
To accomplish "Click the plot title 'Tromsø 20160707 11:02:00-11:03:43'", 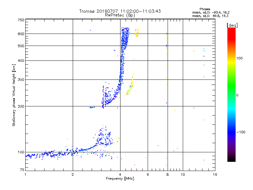I will [x=120, y=11].
